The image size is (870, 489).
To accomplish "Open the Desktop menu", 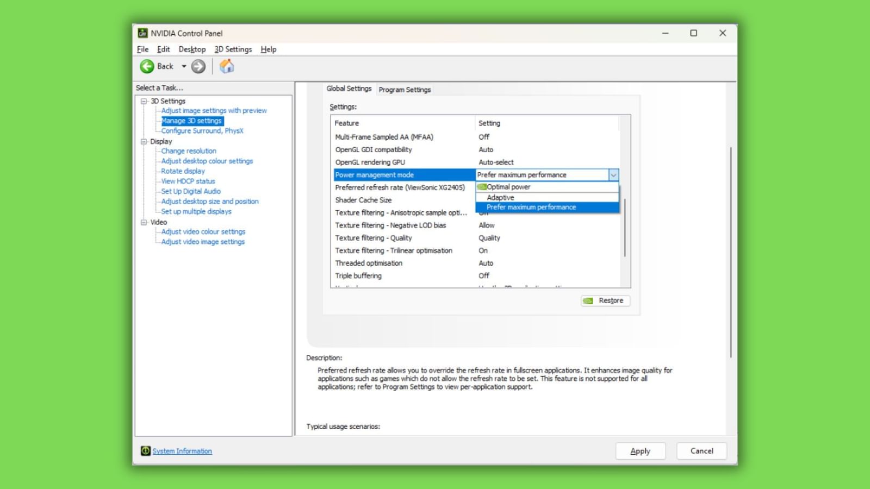I will coord(192,49).
